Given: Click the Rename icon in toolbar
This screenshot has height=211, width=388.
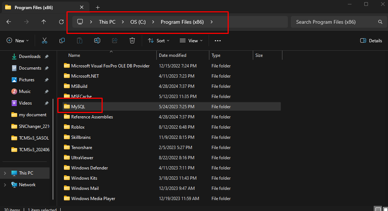Looking at the screenshot, I should [97, 40].
